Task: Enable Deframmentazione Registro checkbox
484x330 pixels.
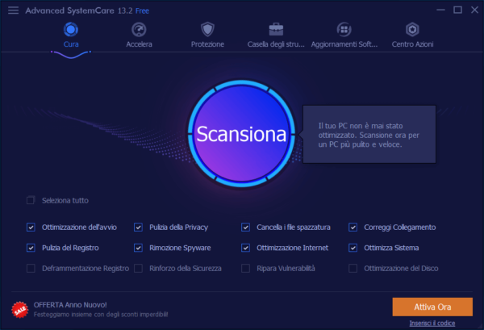Action: (31, 268)
